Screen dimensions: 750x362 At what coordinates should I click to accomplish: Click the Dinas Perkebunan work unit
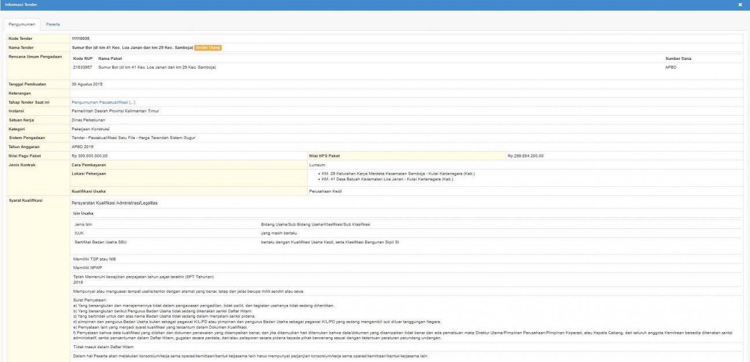click(88, 120)
